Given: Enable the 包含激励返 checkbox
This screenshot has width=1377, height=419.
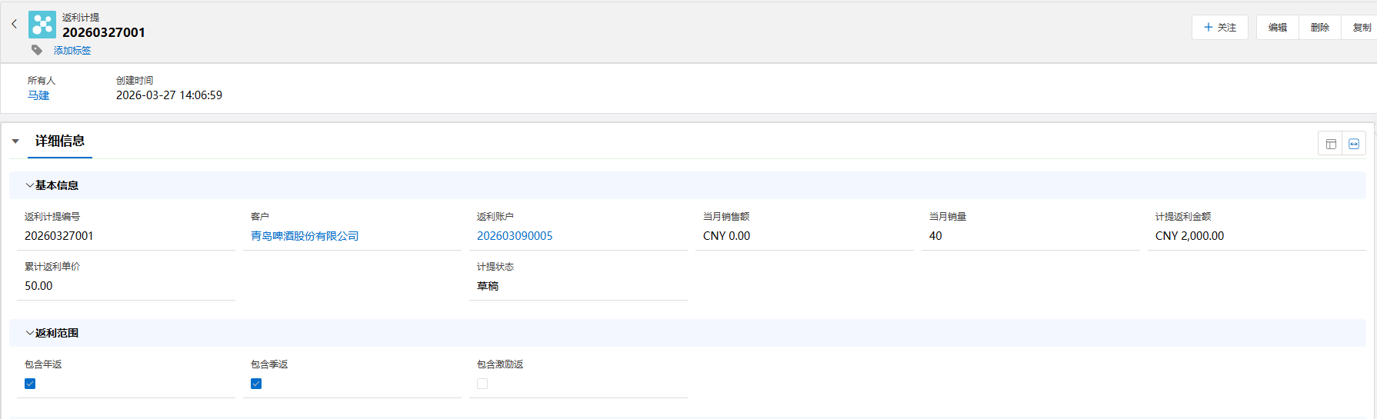Looking at the screenshot, I should [482, 384].
